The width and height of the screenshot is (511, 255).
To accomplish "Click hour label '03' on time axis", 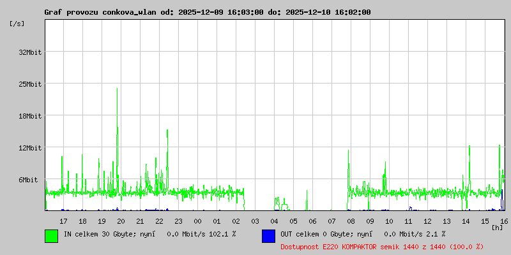I will 255,221.
